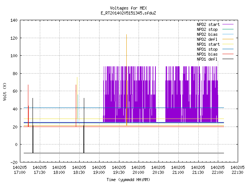
Task: Click the -20 y-axis tick label
Action: click(x=14, y=162)
